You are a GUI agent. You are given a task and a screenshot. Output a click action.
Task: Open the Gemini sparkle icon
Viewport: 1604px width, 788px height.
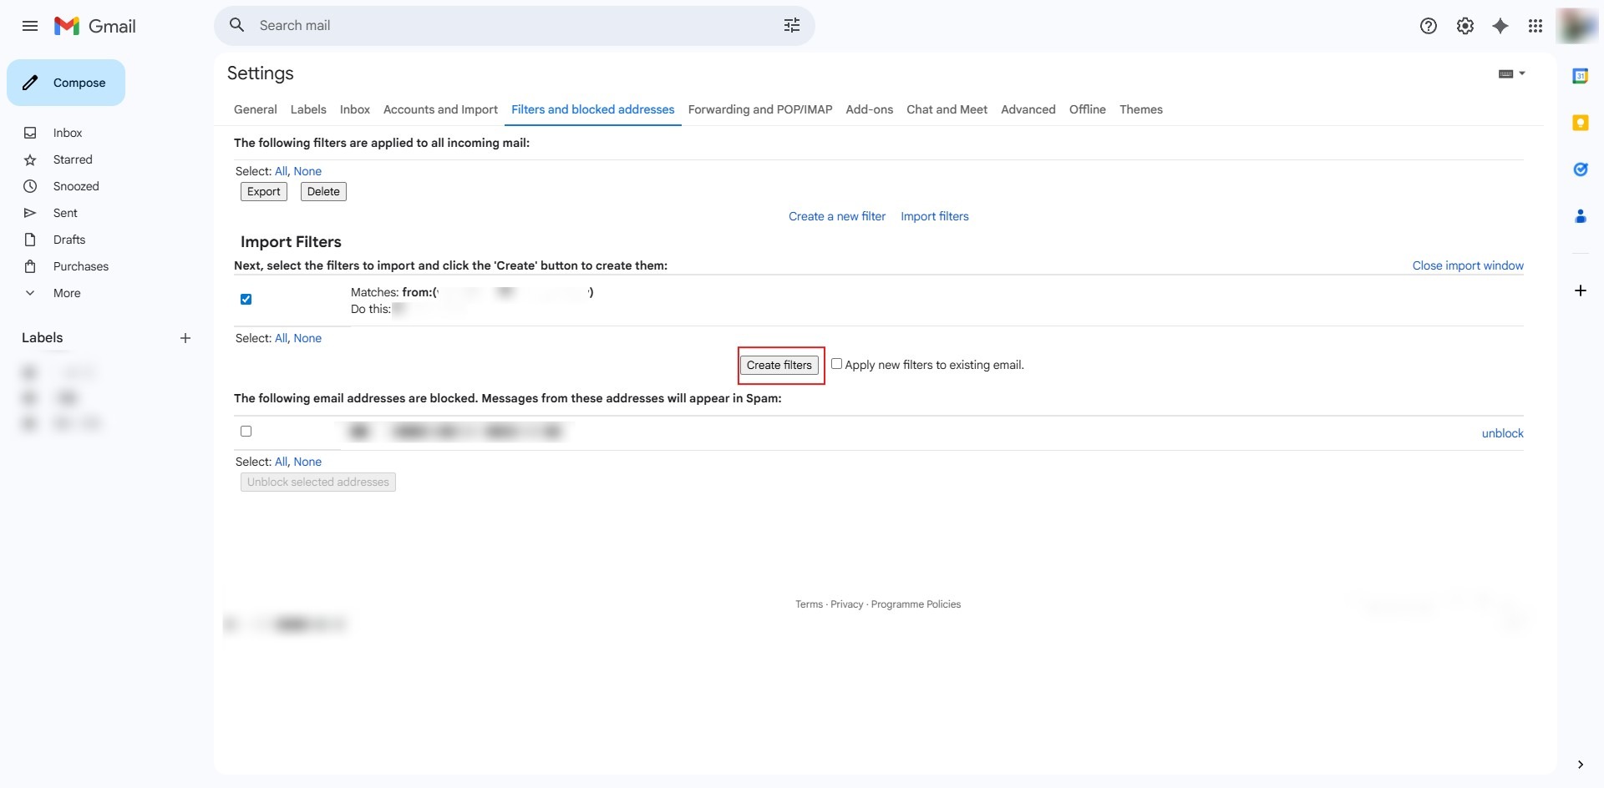point(1500,26)
